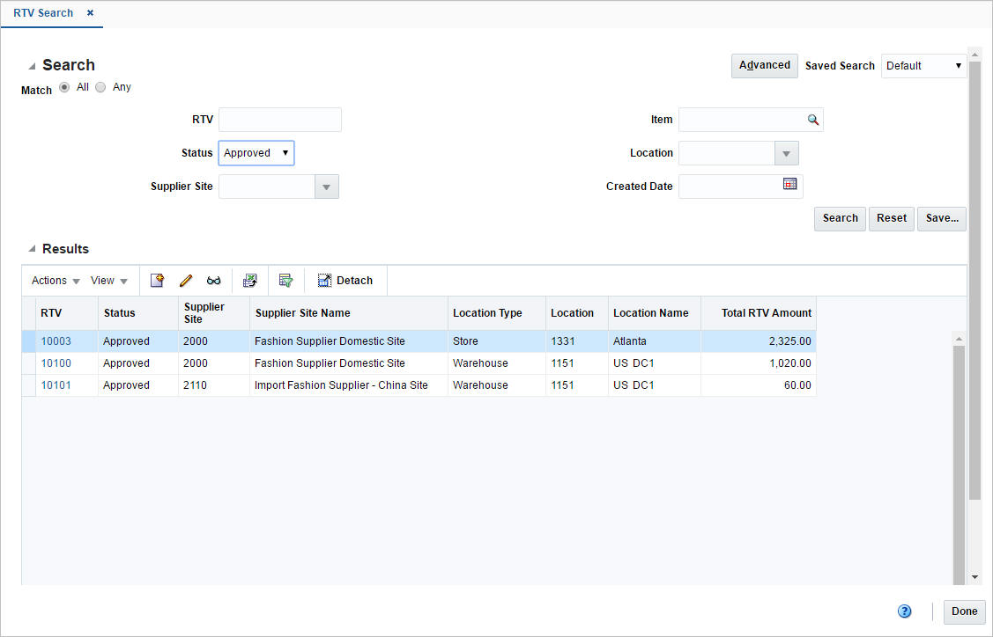Close the RTV Search tab
Image resolution: width=993 pixels, height=637 pixels.
[x=90, y=12]
